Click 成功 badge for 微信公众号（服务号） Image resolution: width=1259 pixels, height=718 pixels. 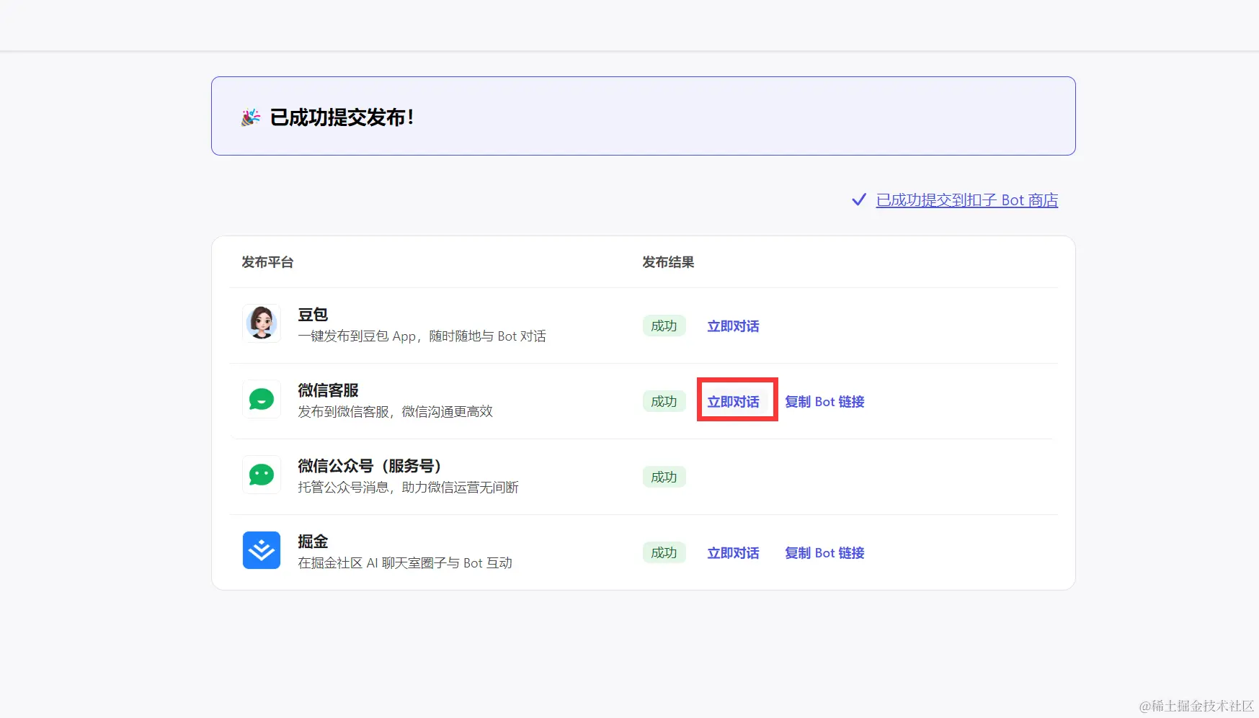(x=664, y=477)
